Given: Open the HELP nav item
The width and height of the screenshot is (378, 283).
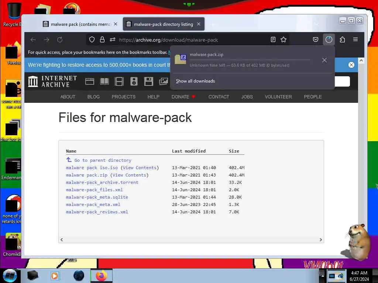Looking at the screenshot, I should (153, 97).
